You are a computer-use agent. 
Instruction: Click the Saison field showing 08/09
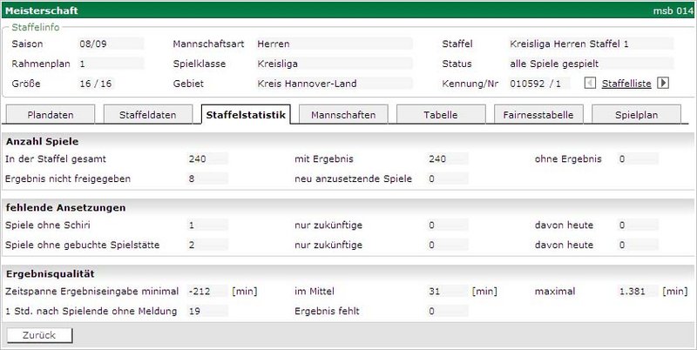pyautogui.click(x=110, y=43)
